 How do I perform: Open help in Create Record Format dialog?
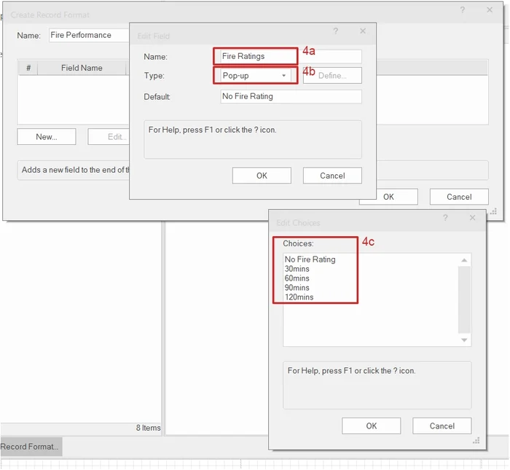coord(463,10)
